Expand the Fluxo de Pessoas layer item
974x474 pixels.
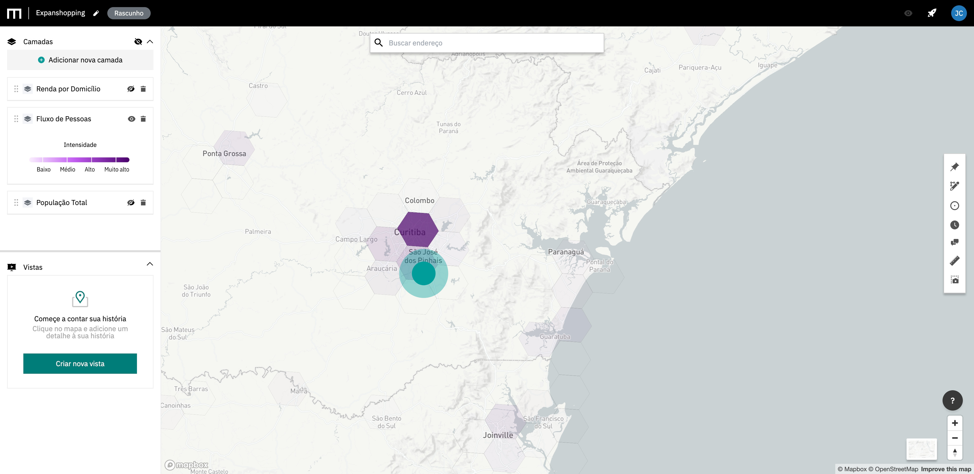coord(63,119)
